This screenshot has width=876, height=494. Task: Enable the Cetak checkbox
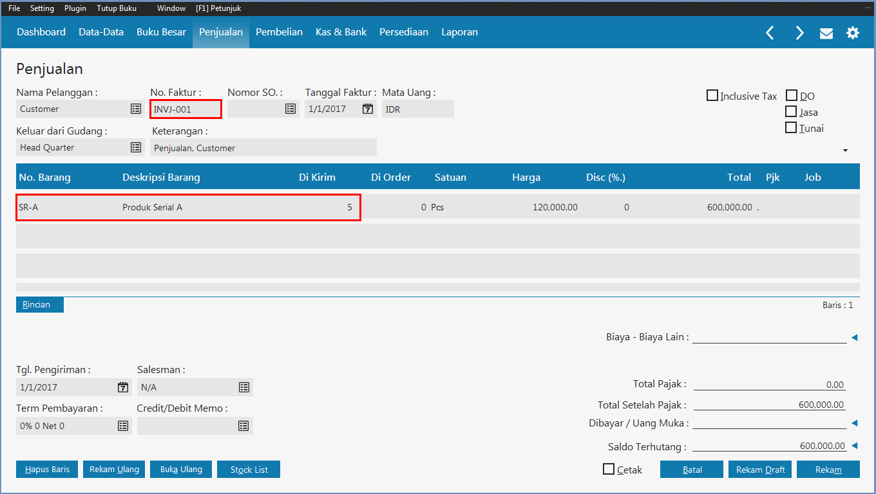tap(609, 469)
